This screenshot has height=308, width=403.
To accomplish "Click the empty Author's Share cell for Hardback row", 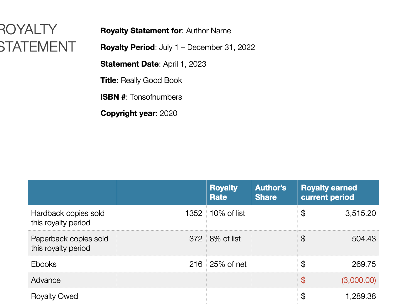I will click(x=275, y=218).
